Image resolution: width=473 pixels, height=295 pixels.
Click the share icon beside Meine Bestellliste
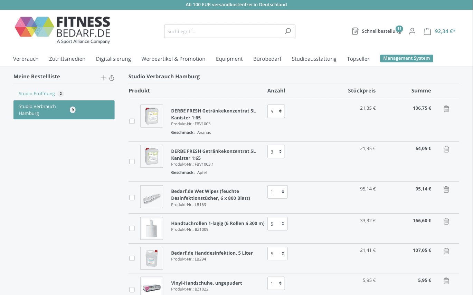[x=112, y=78]
